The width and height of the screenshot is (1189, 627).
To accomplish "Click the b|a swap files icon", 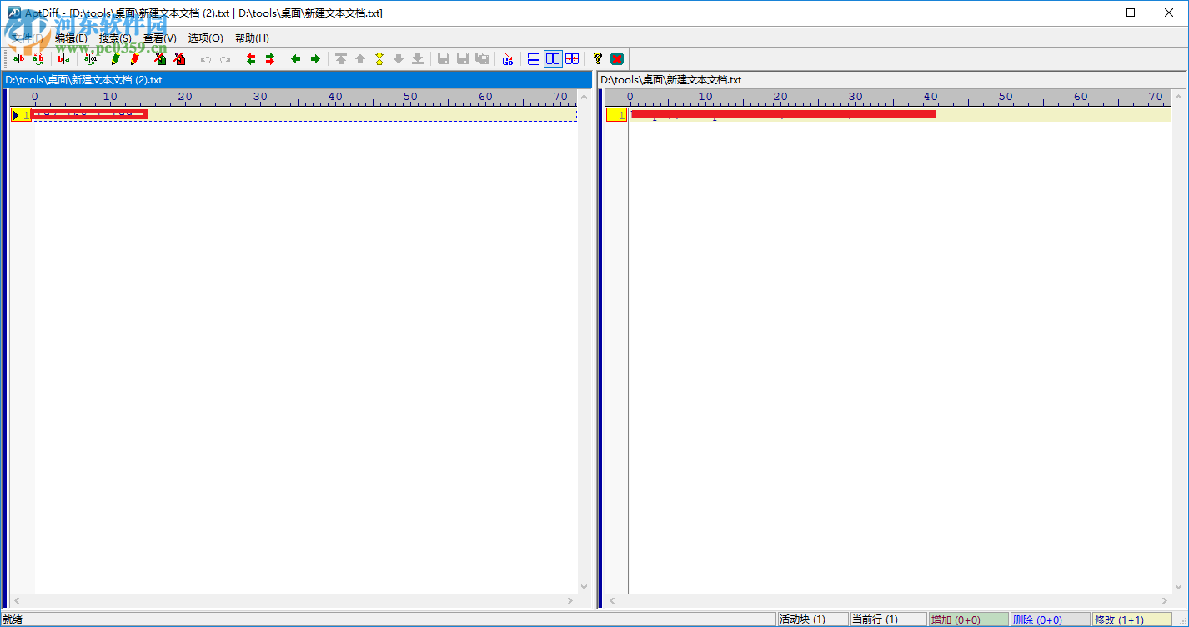I will pyautogui.click(x=63, y=58).
